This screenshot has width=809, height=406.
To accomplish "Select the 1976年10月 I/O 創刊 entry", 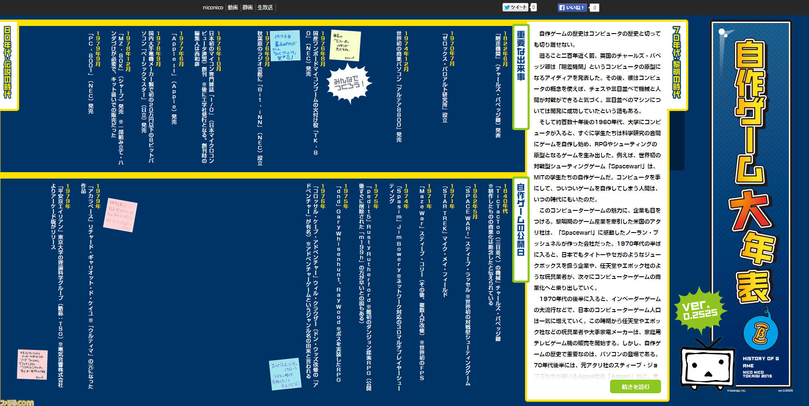I will point(208,97).
